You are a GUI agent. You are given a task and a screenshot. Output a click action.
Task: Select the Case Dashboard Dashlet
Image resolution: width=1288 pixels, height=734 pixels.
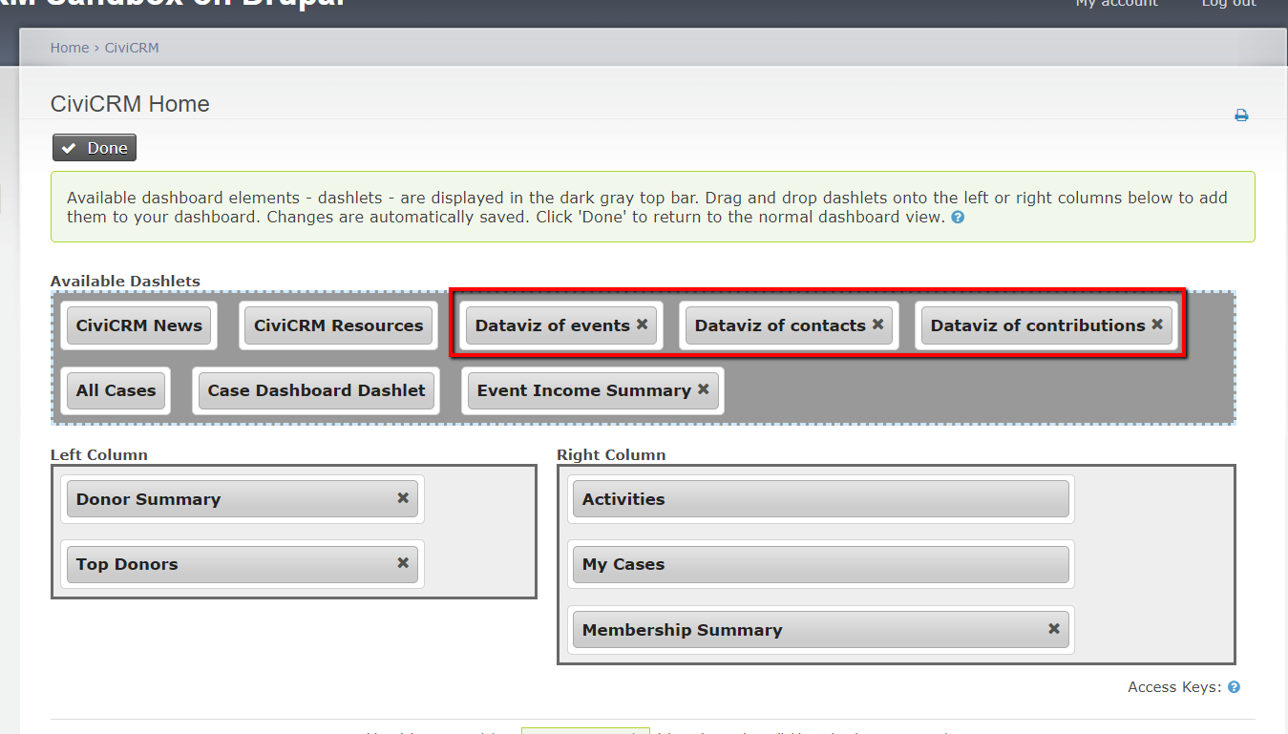(x=316, y=390)
